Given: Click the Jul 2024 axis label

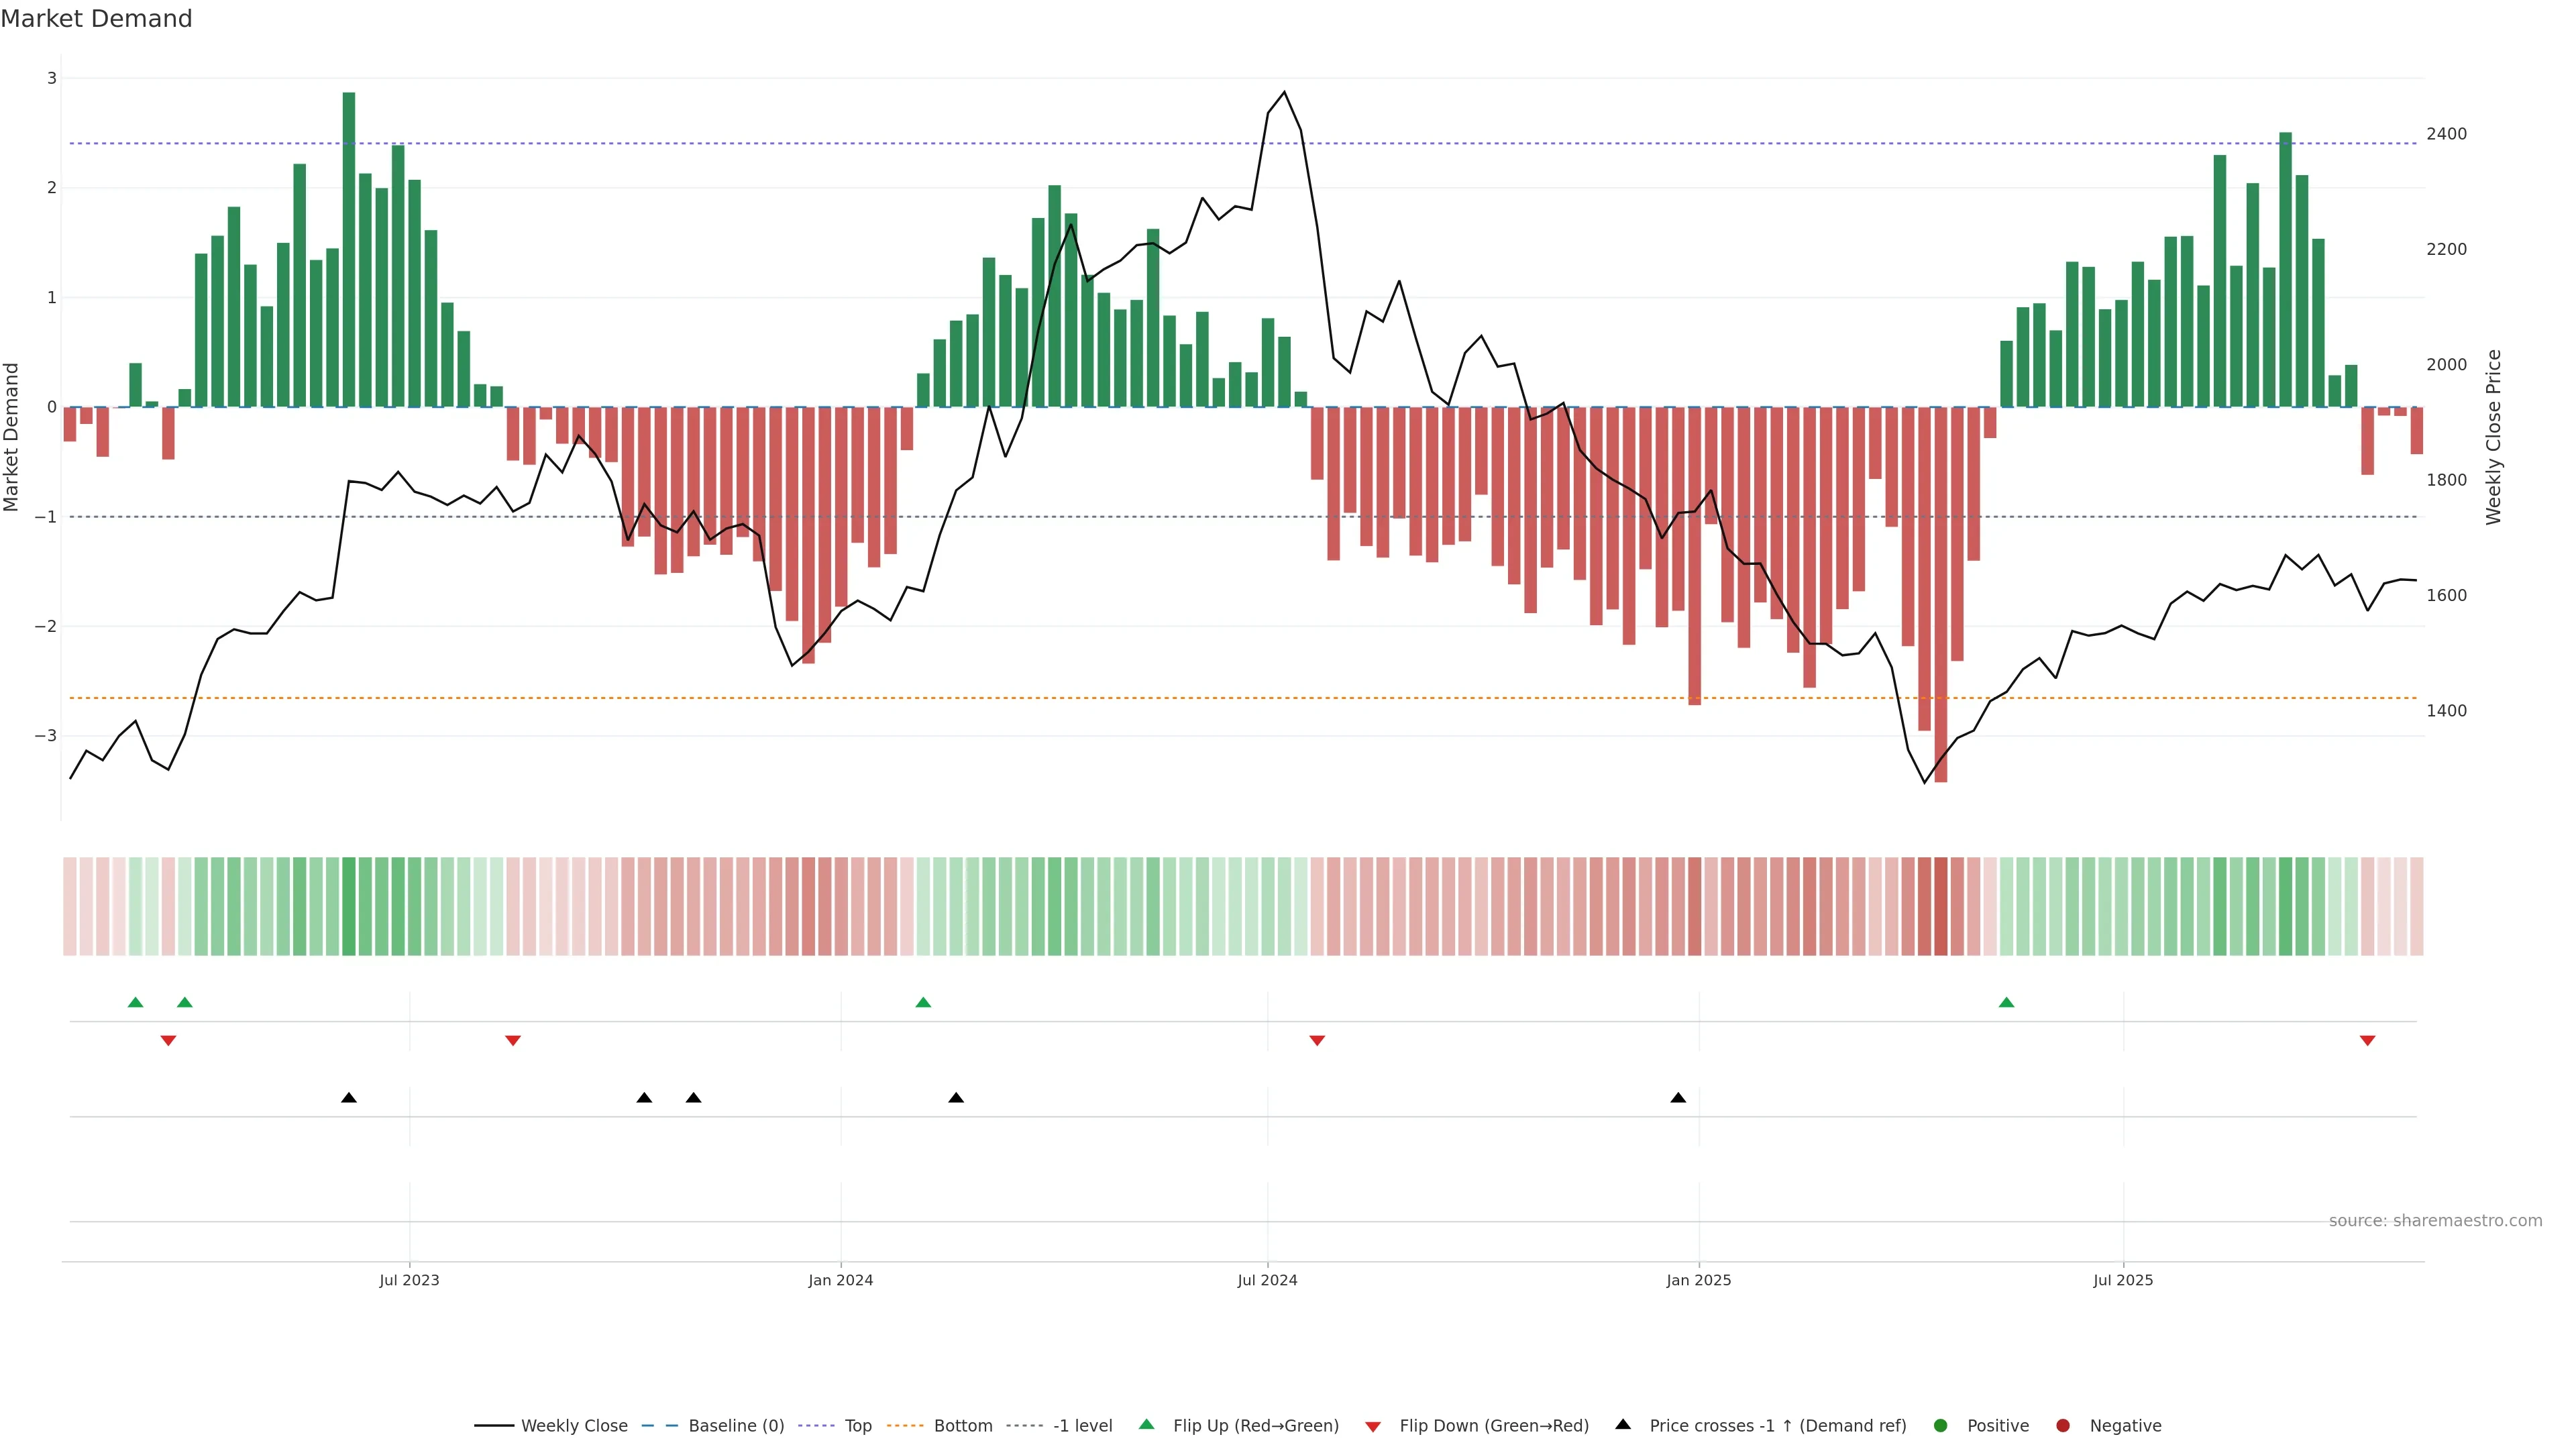Looking at the screenshot, I should click(1267, 1280).
